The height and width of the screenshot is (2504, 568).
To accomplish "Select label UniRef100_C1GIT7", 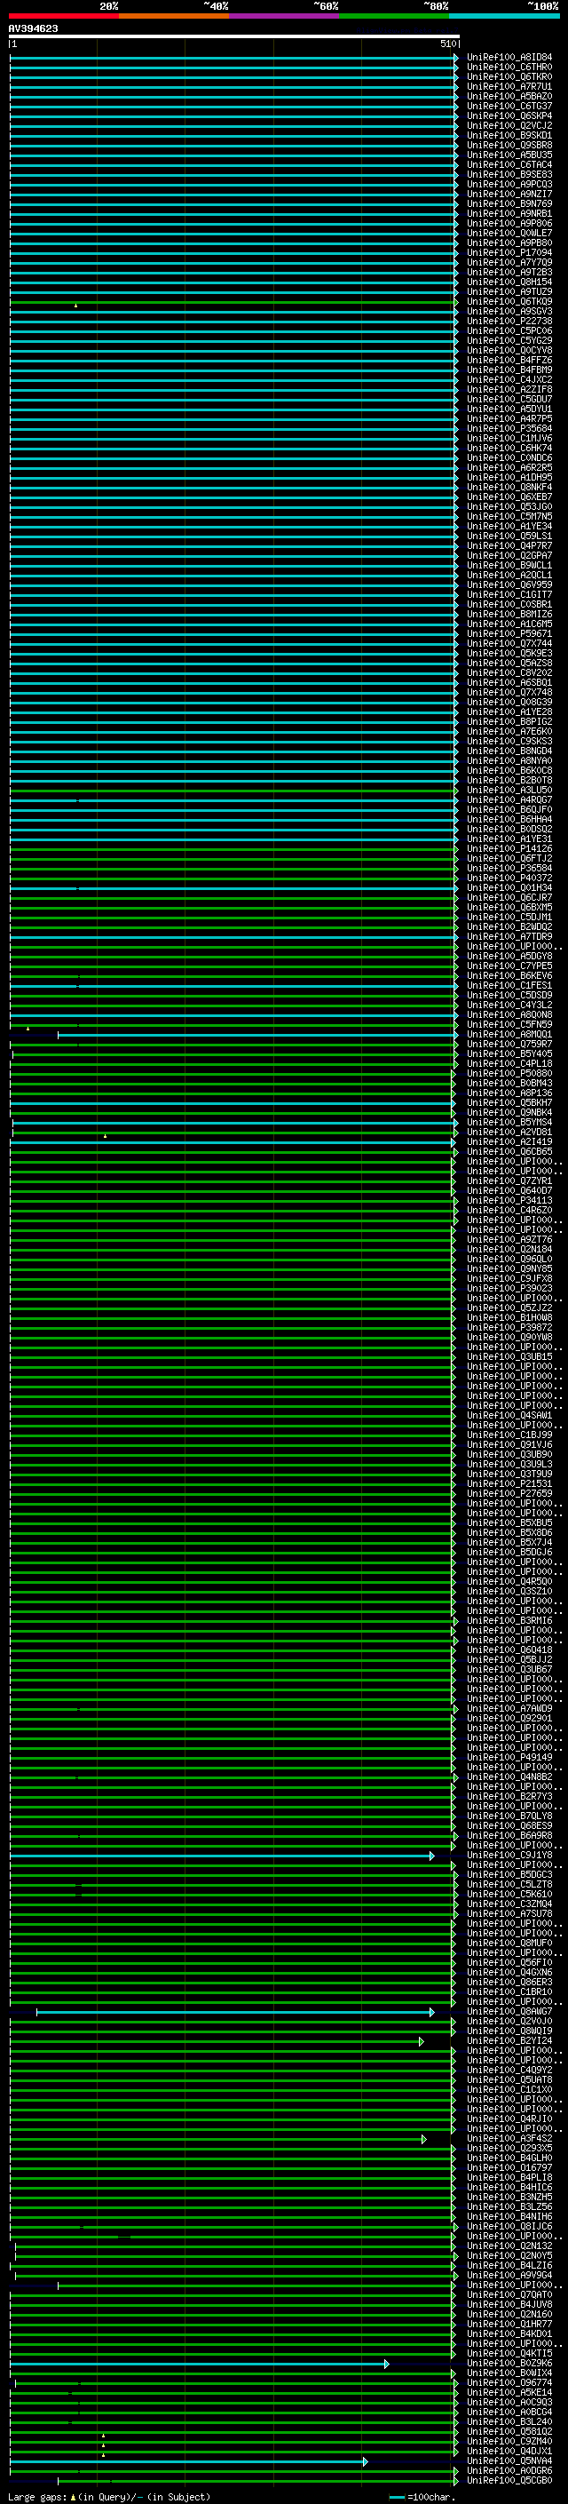I will [x=509, y=595].
